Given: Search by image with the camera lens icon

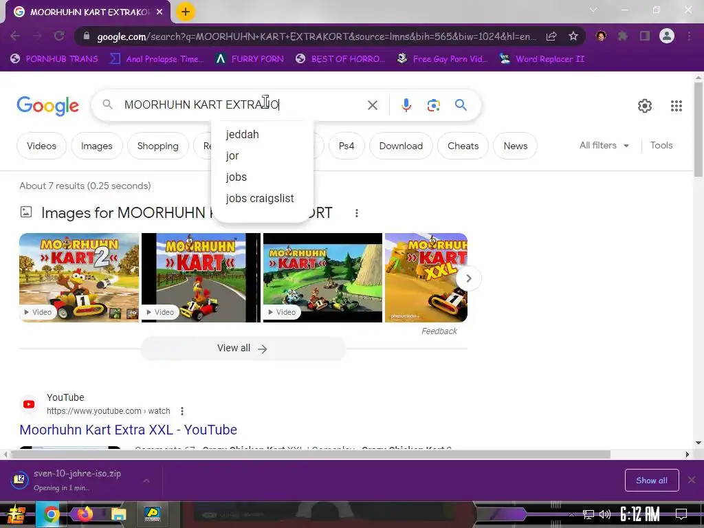Looking at the screenshot, I should [433, 105].
